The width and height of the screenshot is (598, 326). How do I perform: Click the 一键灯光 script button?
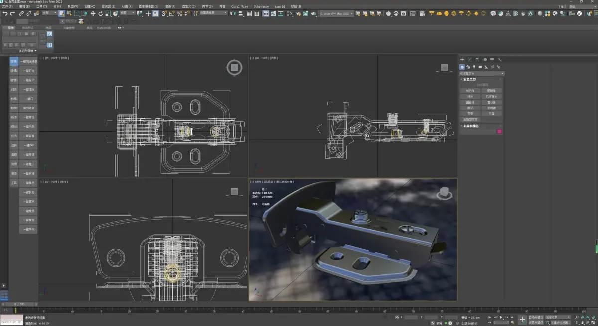coord(28,71)
